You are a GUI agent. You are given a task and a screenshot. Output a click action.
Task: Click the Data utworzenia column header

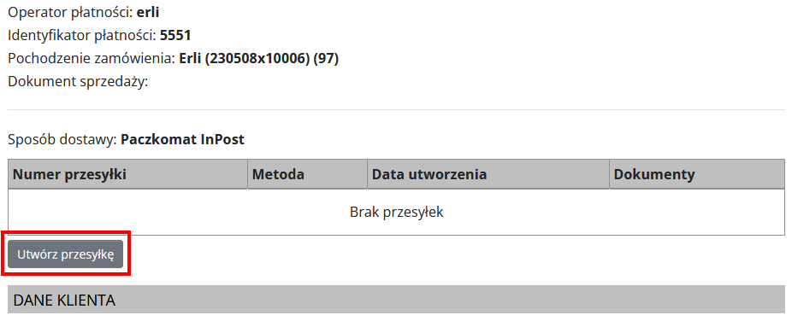point(488,174)
